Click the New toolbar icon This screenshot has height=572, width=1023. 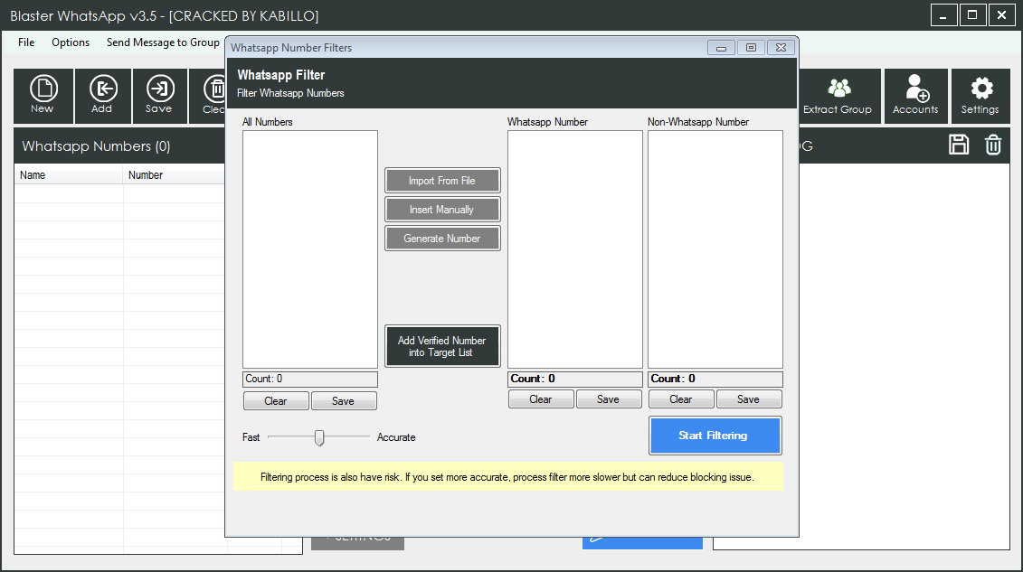point(43,96)
